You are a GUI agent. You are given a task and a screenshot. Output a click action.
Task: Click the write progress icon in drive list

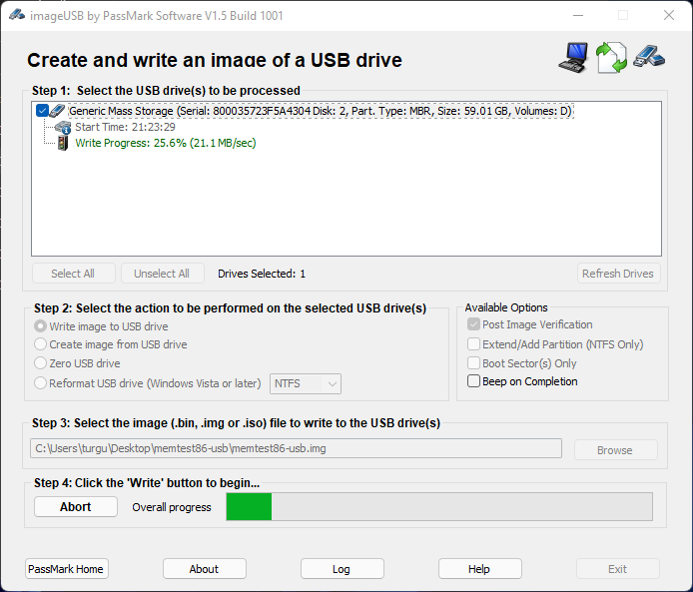(x=63, y=143)
